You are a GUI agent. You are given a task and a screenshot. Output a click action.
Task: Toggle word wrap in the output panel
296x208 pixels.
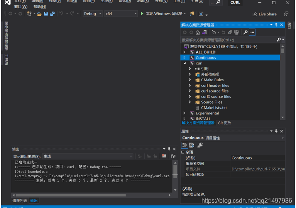click(x=173, y=156)
